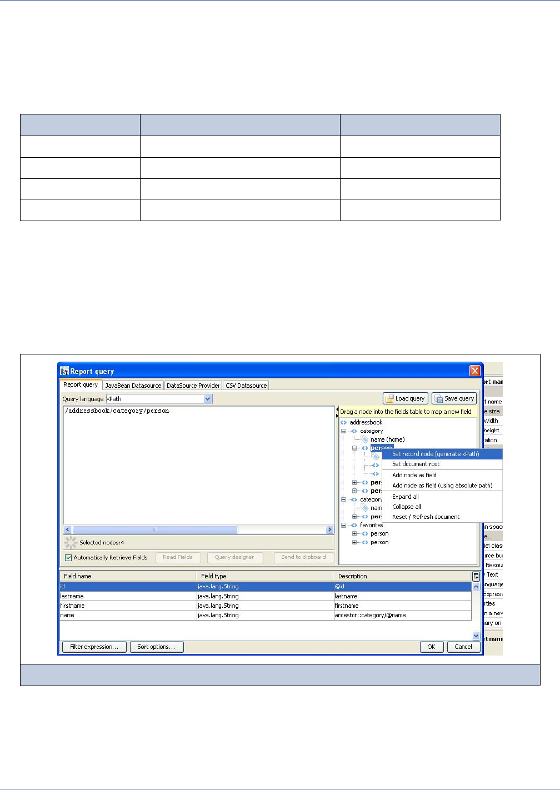Image resolution: width=560 pixels, height=790 pixels.
Task: Click the horizontal scrollbar thumb in query editor
Action: [x=155, y=529]
